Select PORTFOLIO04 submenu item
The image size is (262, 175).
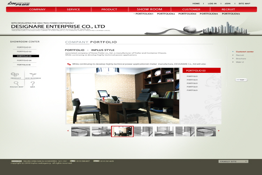(209, 14)
